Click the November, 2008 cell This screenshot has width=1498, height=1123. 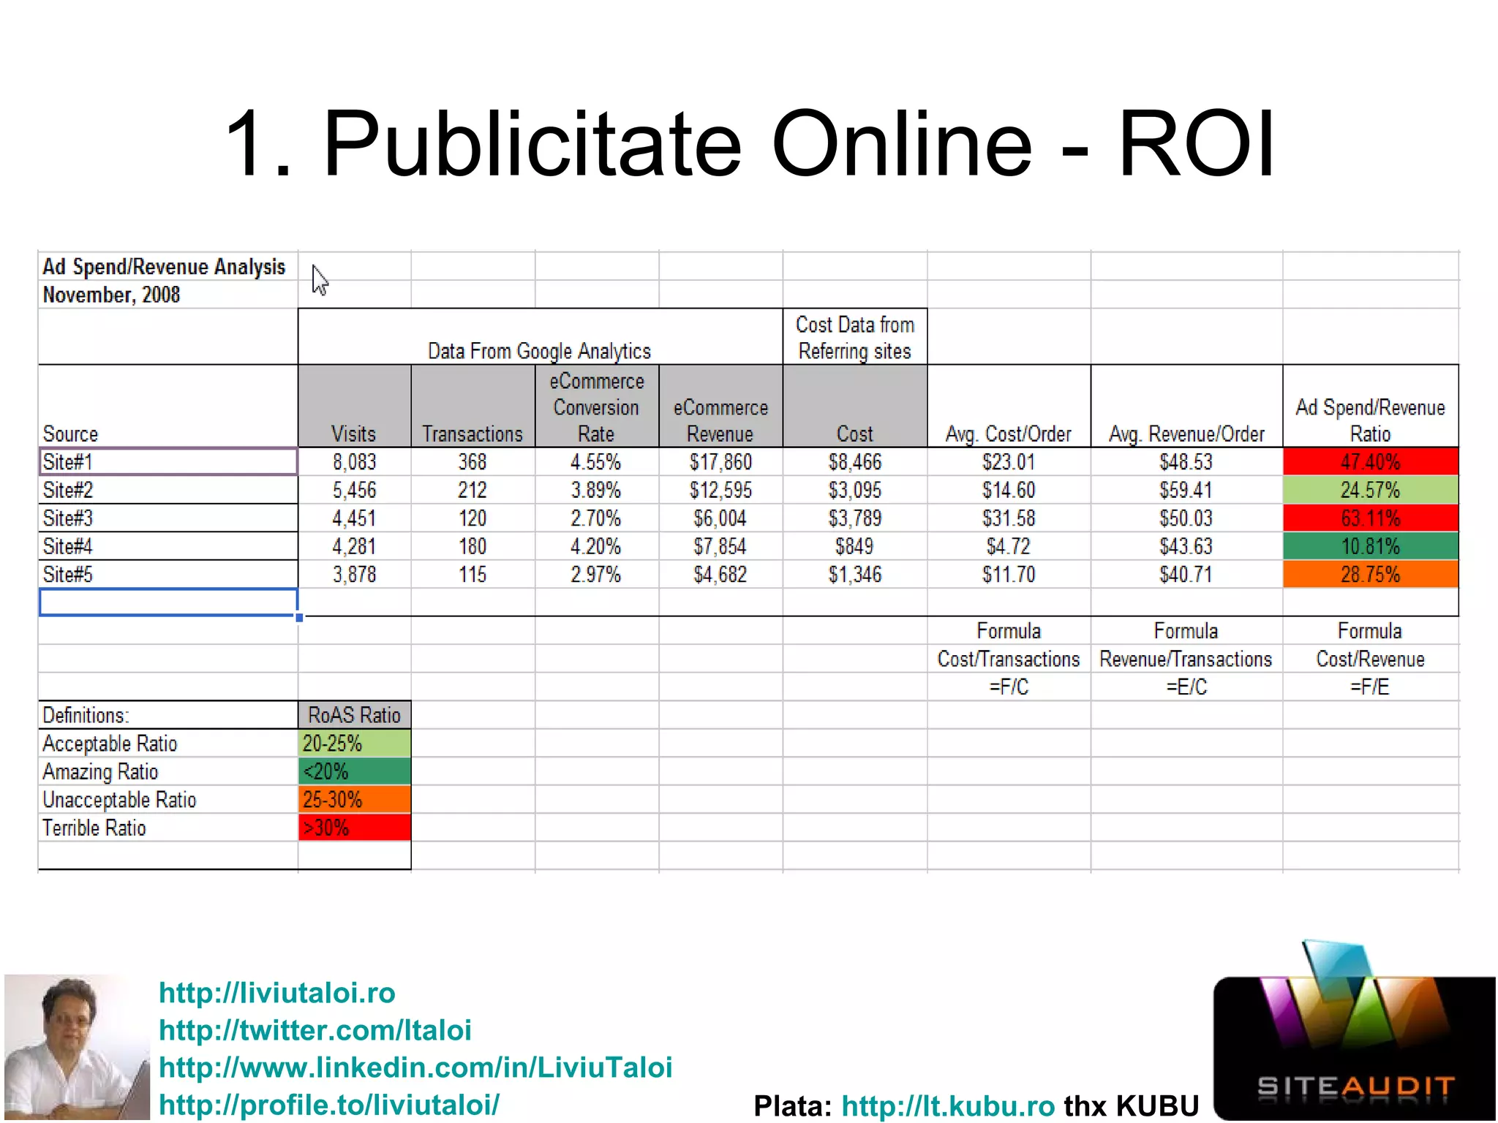click(x=168, y=295)
